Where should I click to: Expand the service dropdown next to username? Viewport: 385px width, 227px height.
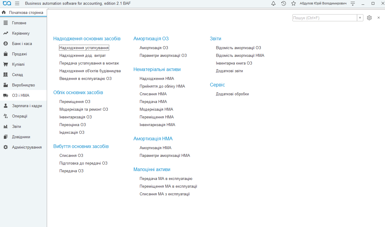click(x=353, y=4)
